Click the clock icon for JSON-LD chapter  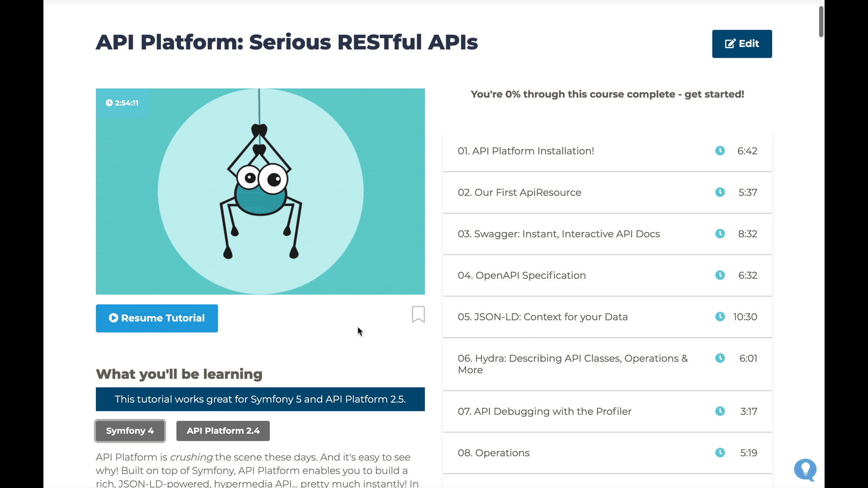point(720,317)
